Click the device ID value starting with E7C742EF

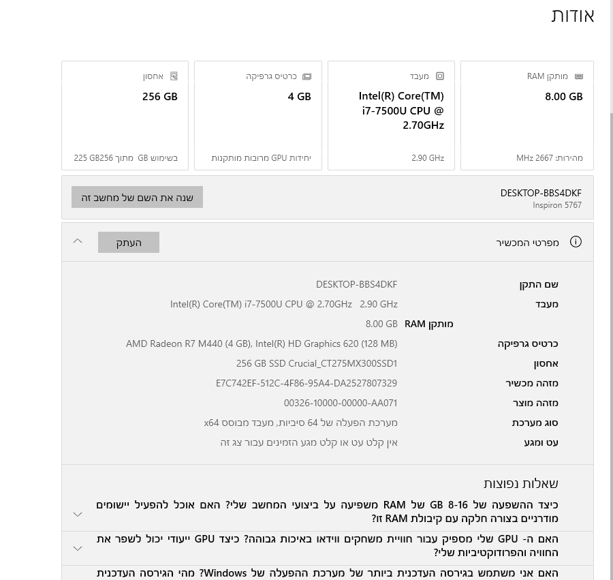(306, 383)
